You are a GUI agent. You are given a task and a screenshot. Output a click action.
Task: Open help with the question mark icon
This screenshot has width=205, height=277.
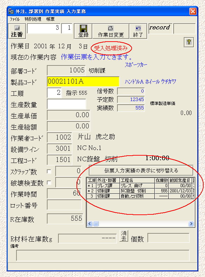(x=189, y=42)
